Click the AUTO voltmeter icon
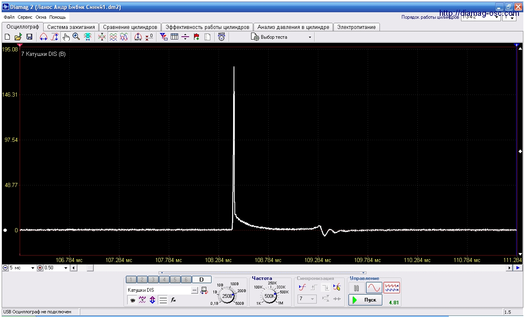Screen dimensions: 525x317 point(221,37)
